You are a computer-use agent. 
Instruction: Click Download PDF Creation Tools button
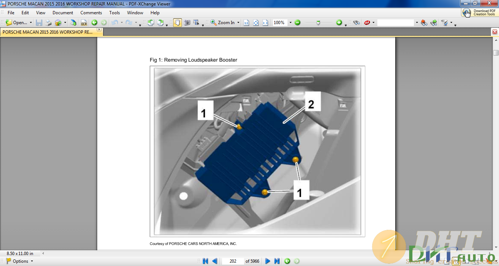pos(480,12)
